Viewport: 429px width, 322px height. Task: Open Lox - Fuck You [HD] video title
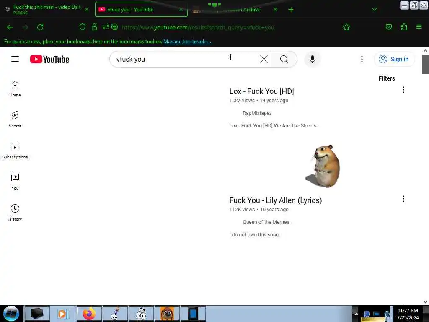click(x=261, y=91)
